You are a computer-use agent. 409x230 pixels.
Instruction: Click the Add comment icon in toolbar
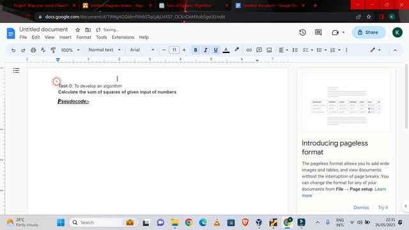click(259, 50)
